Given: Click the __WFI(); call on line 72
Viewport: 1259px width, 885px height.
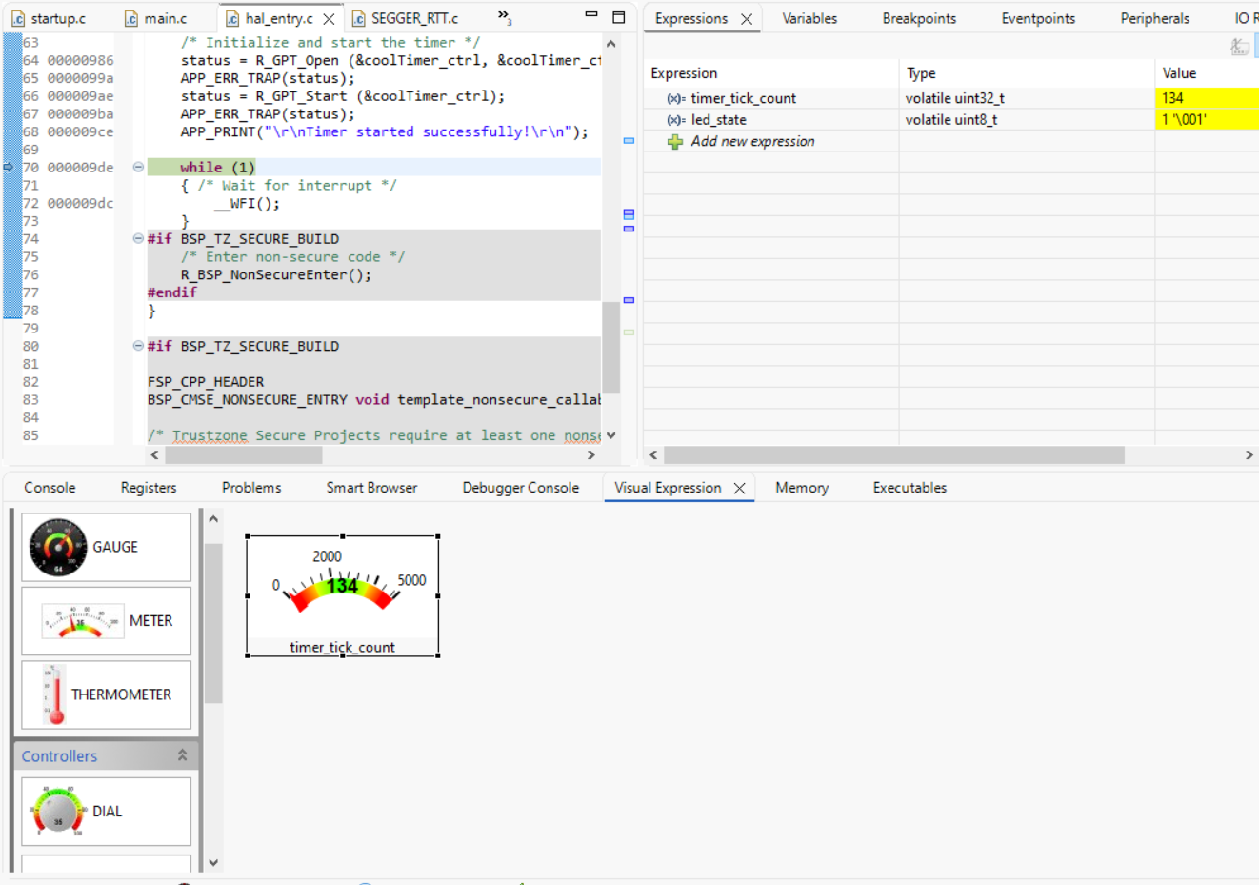Looking at the screenshot, I should point(247,203).
